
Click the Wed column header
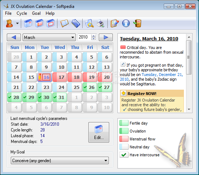(60, 47)
